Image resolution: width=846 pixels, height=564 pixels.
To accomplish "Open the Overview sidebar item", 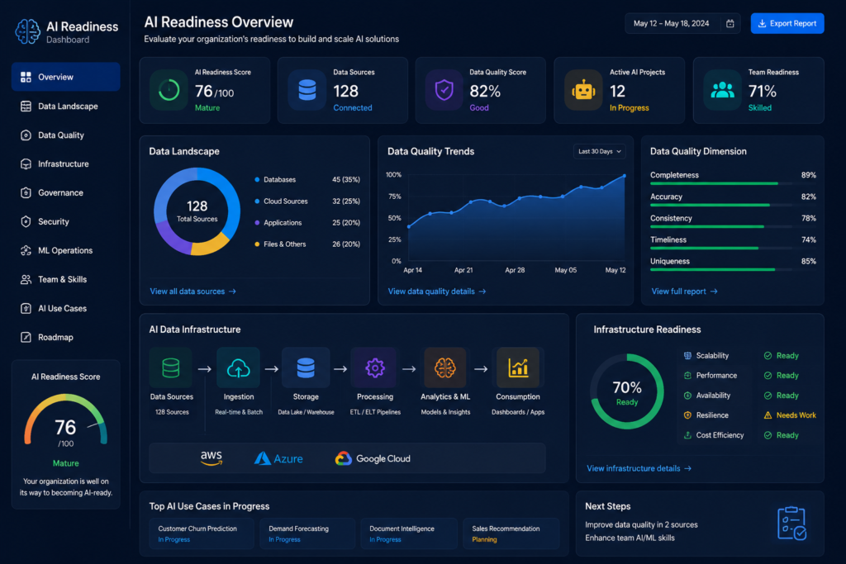I will (x=66, y=77).
